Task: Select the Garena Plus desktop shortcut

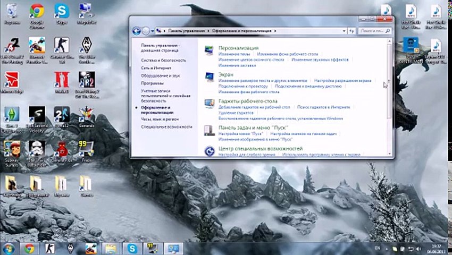Action: pyautogui.click(x=62, y=152)
